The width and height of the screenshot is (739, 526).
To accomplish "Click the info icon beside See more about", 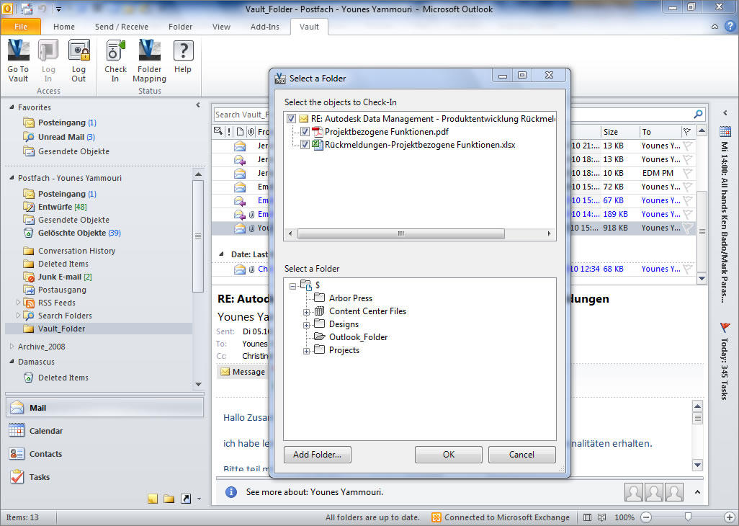I will 231,492.
